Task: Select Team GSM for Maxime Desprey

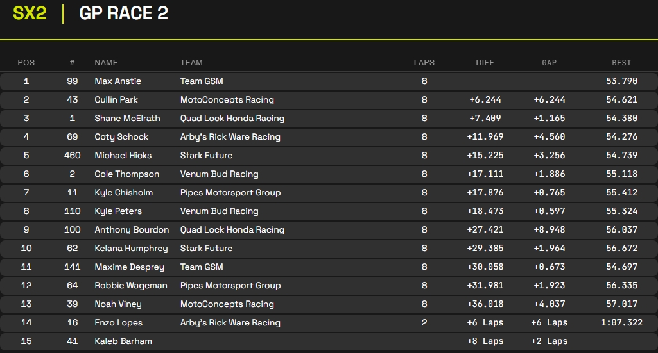Action: pos(202,267)
